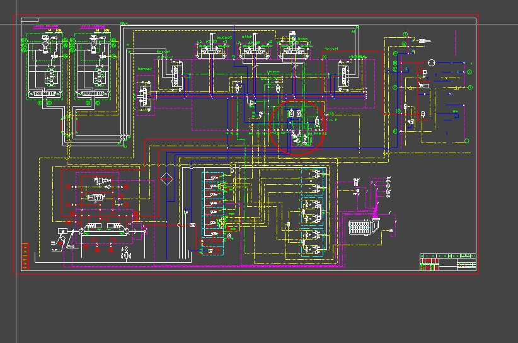Select the bucket cylinder valve symbol
This screenshot has width=518, height=343.
[x=212, y=52]
